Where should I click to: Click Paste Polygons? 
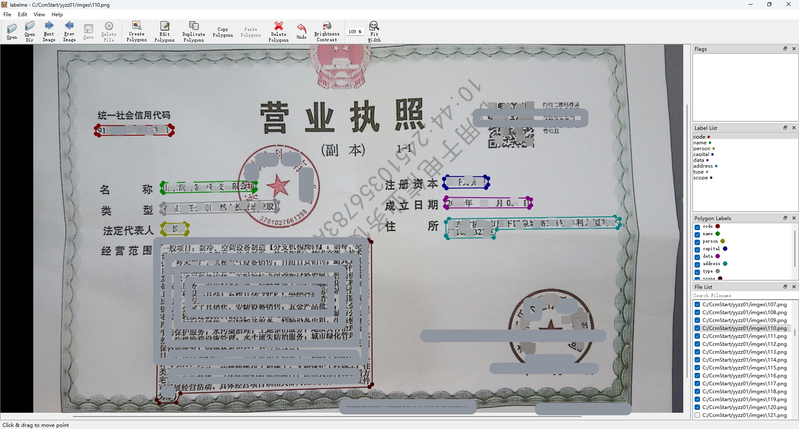coord(250,31)
